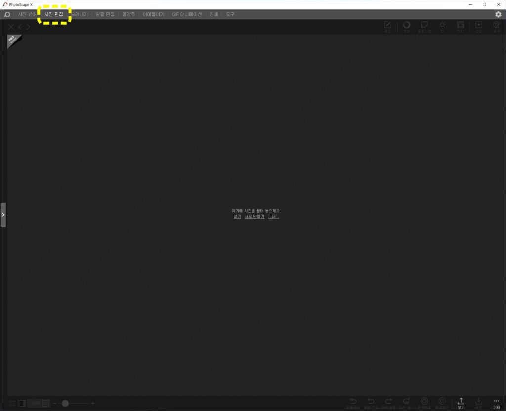This screenshot has width=506, height=411.
Task: Open the 사진 뷰어 tab
Action: (28, 14)
